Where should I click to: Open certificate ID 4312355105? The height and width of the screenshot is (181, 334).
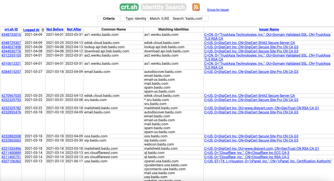(11, 55)
